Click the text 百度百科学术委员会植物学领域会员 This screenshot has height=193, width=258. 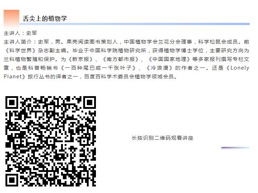[x=129, y=77]
